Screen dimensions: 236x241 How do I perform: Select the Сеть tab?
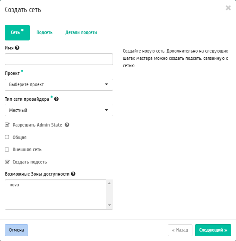click(x=17, y=33)
